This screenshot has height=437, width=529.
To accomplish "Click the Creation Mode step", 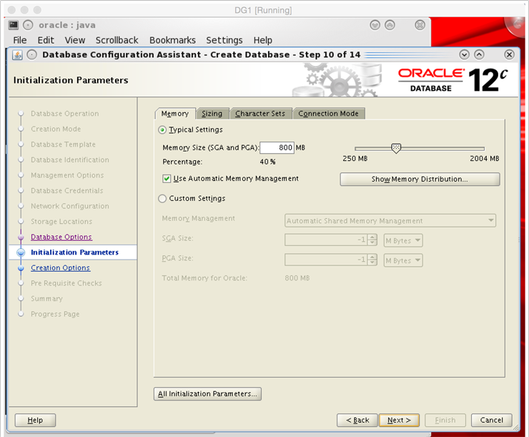I will (56, 129).
